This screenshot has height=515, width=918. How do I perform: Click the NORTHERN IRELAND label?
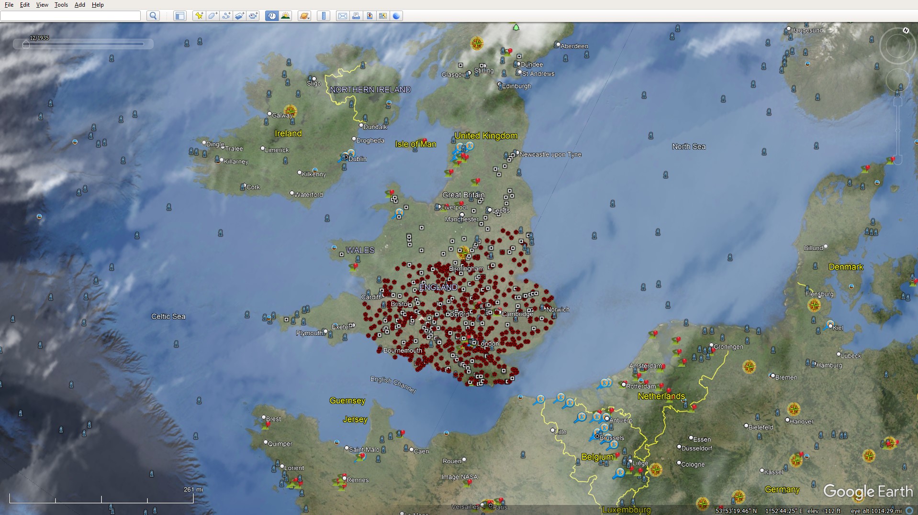tap(370, 89)
